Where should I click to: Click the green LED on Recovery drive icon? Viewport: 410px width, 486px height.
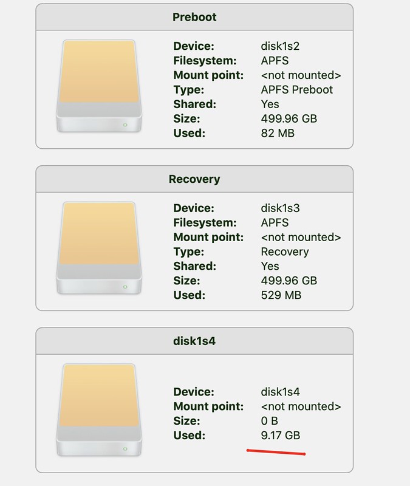point(125,287)
